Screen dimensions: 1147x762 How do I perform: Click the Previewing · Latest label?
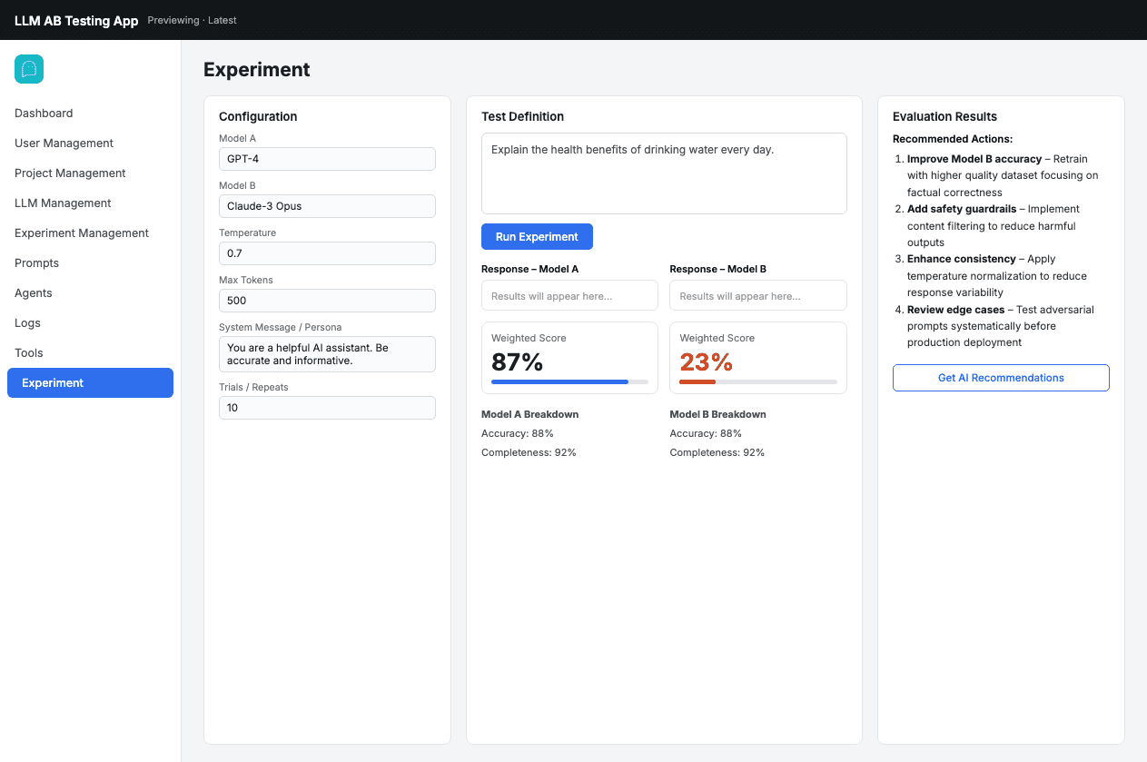(x=192, y=20)
